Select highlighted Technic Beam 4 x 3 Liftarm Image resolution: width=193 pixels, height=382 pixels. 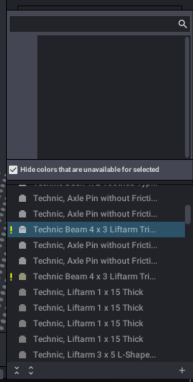[x=96, y=230]
